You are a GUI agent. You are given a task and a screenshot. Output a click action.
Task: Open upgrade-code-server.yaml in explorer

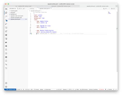coord(18,16)
